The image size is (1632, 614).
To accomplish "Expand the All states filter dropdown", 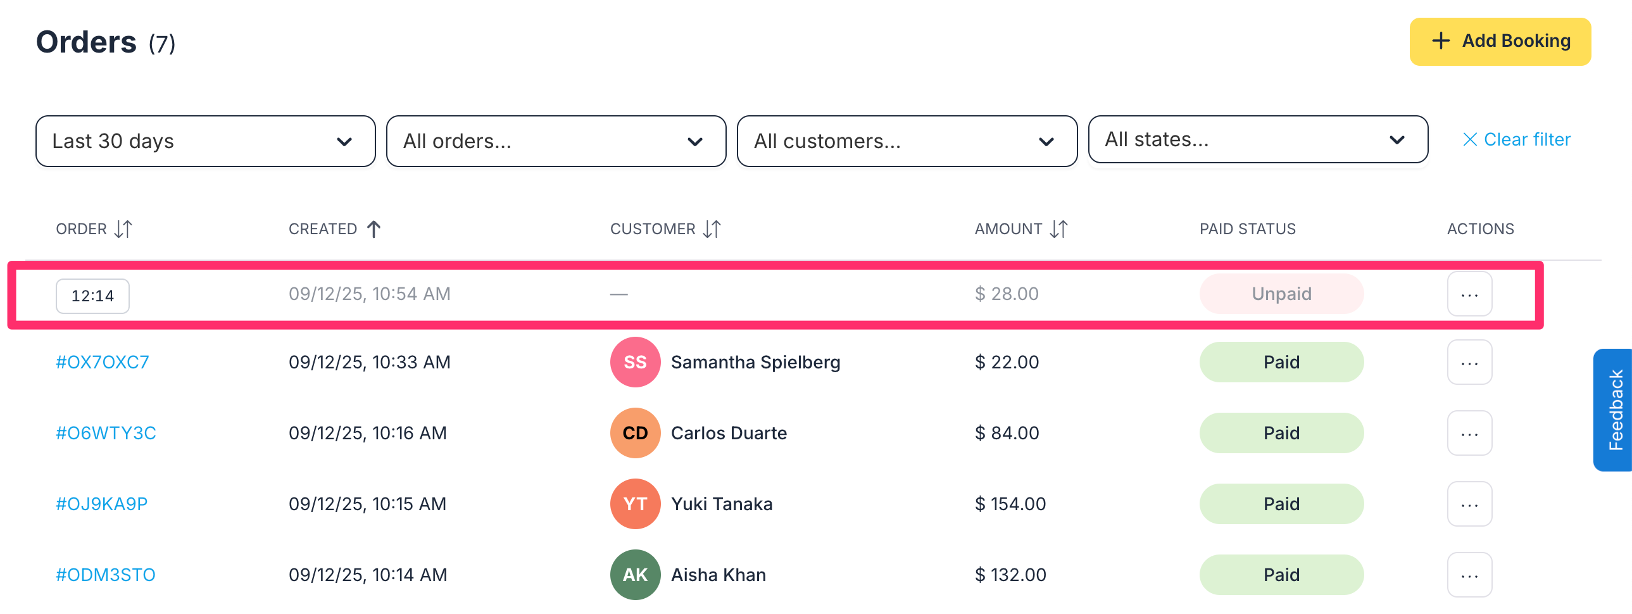I will (x=1258, y=139).
